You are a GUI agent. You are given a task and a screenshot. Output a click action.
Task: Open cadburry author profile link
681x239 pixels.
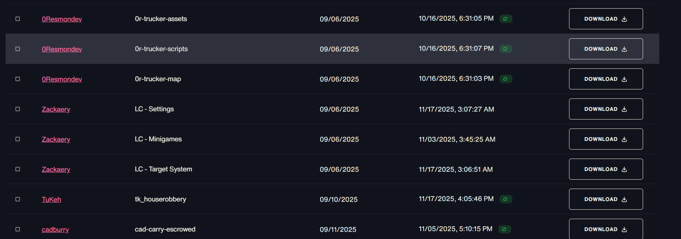pos(55,230)
